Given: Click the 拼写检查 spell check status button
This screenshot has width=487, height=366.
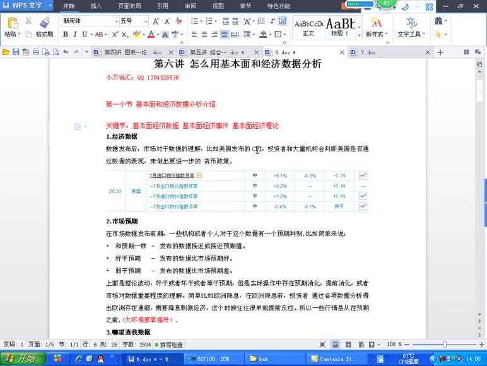Looking at the screenshot, I should tap(169, 345).
